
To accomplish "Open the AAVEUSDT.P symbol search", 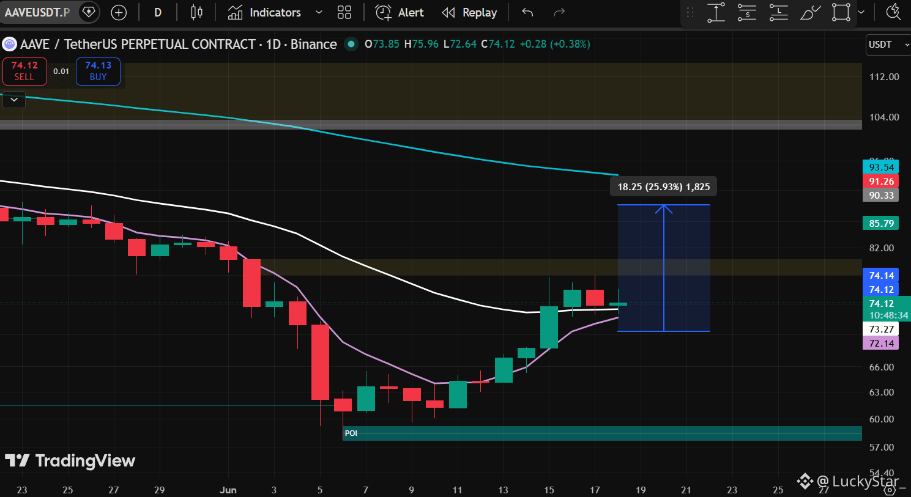I will (x=37, y=12).
